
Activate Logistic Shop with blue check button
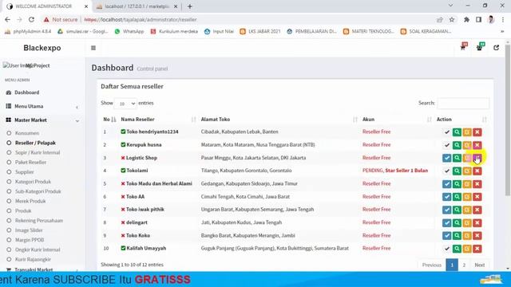(x=447, y=158)
